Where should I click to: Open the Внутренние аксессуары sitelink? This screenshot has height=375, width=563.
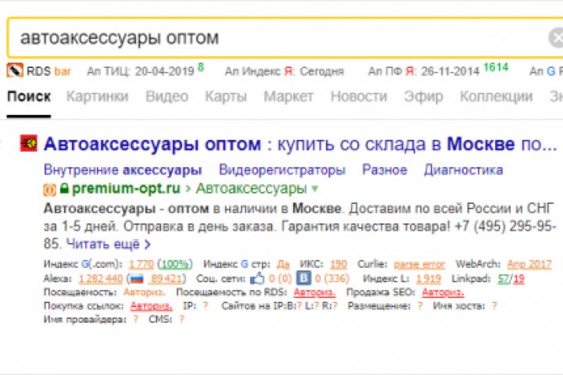(123, 170)
